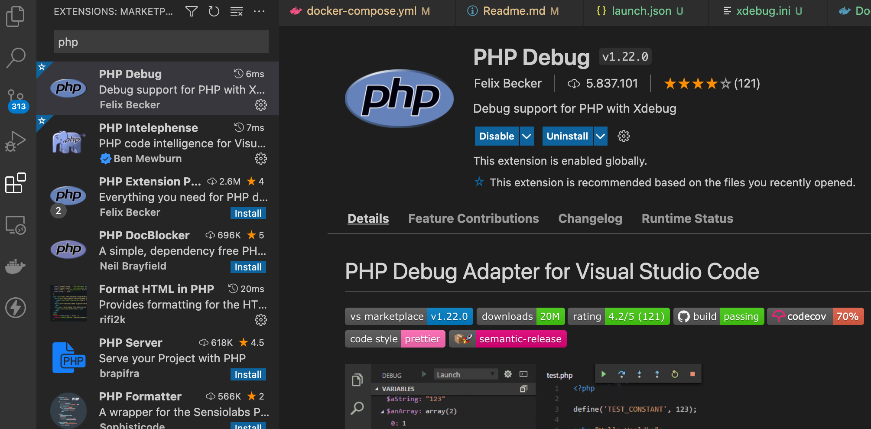Open manage gear for PHP Intelephense item
This screenshot has height=429, width=871.
pos(260,159)
